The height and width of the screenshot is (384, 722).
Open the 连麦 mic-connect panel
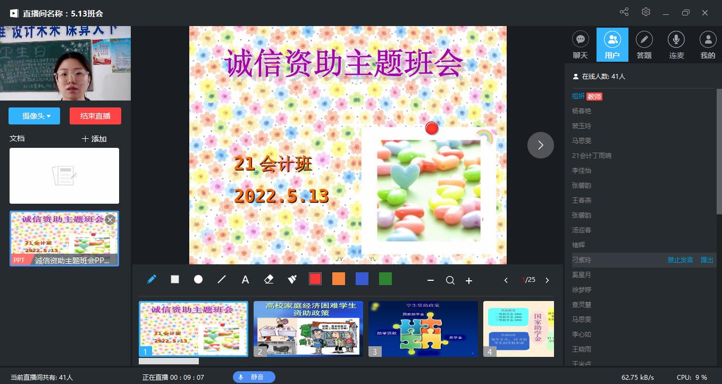(x=676, y=44)
